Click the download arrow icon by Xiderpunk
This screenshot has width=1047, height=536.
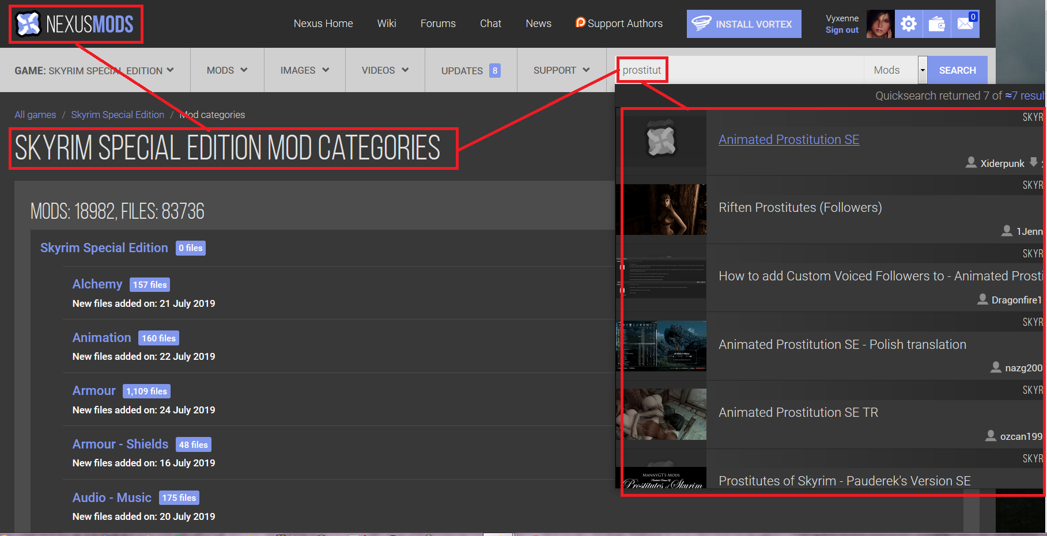(1034, 162)
